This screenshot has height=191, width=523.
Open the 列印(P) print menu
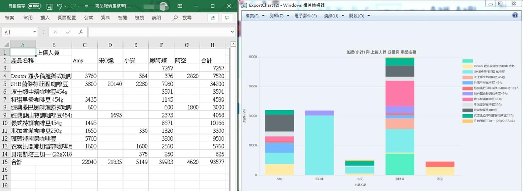click(279, 16)
